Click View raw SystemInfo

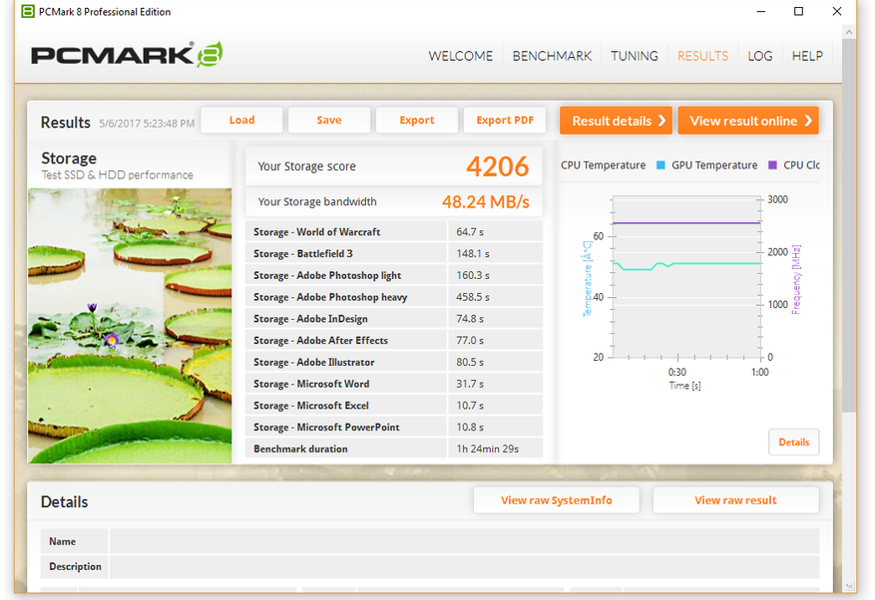coord(556,500)
